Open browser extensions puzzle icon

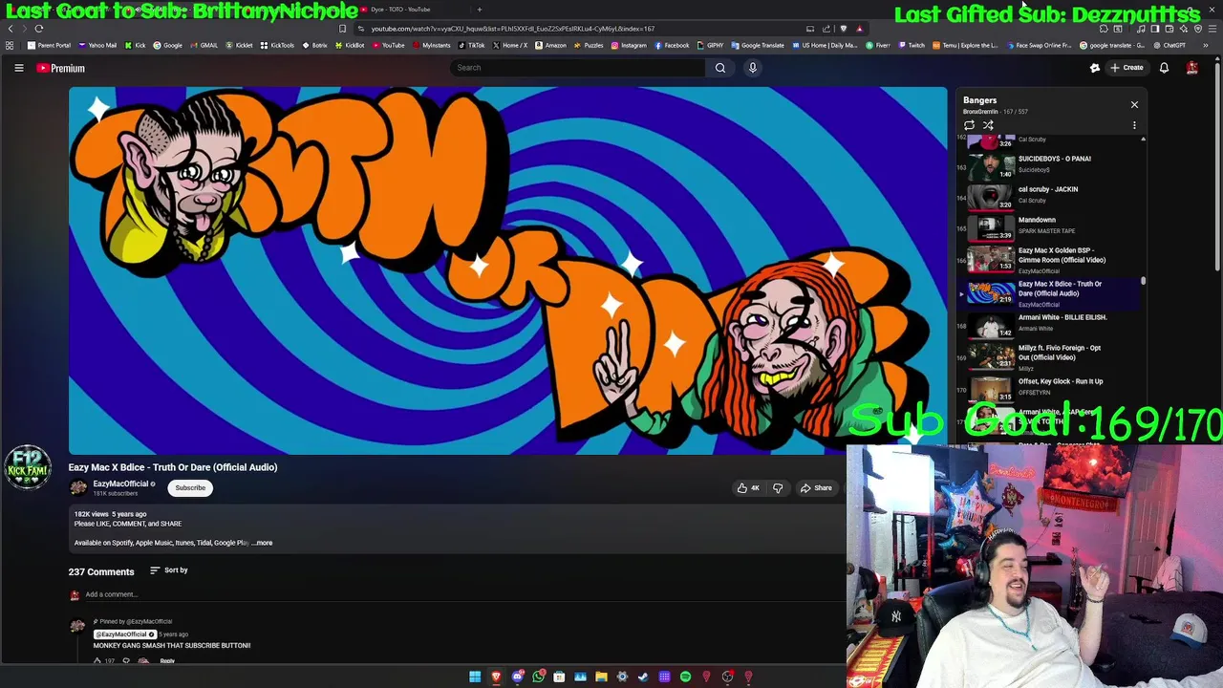coord(1104,29)
